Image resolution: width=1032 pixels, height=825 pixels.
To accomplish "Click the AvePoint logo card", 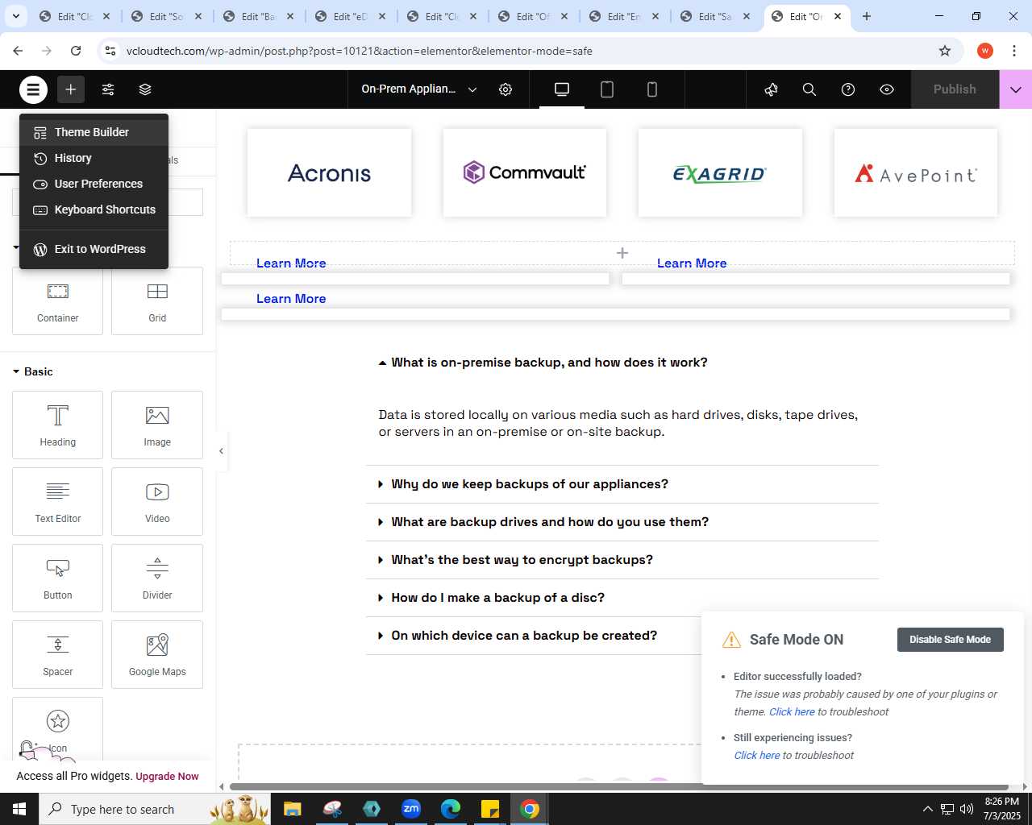I will [x=916, y=172].
